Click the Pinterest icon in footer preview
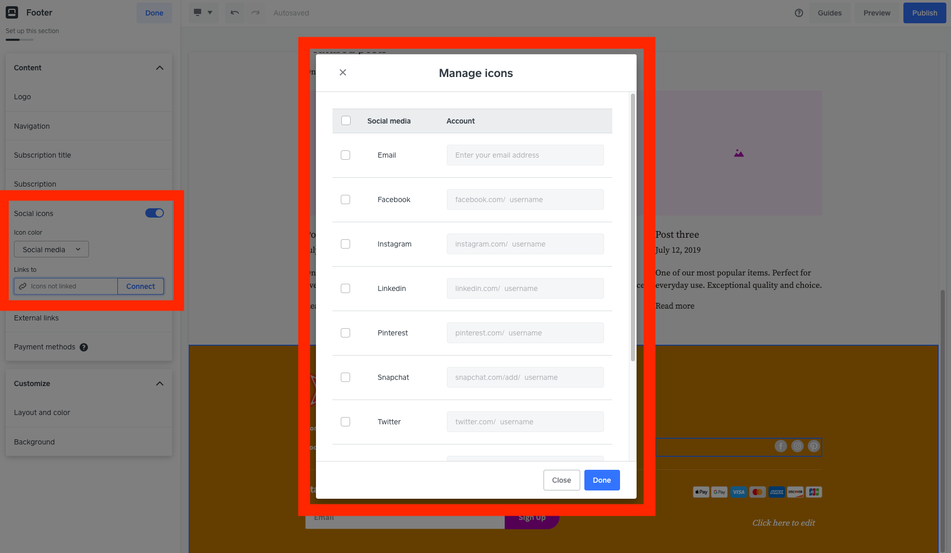This screenshot has height=553, width=951. point(814,446)
